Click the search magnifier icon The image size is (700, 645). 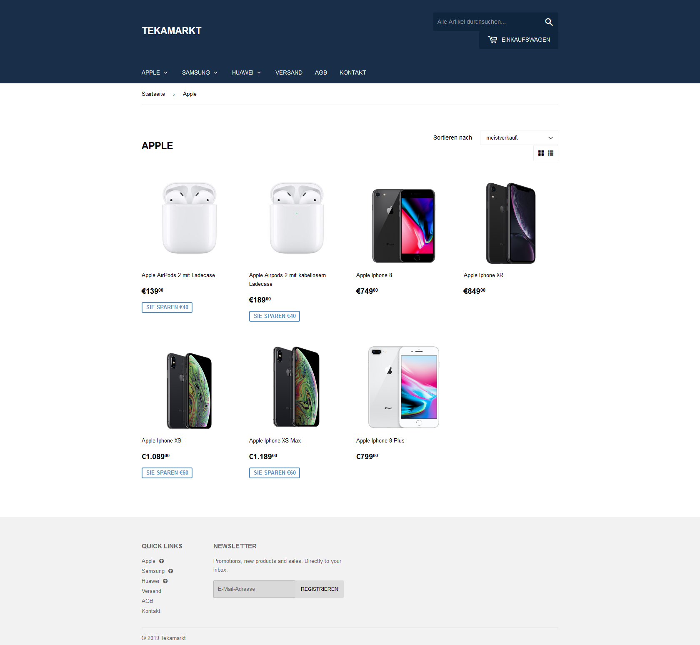[549, 22]
